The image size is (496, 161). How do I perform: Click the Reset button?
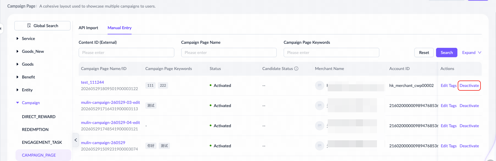click(x=424, y=52)
